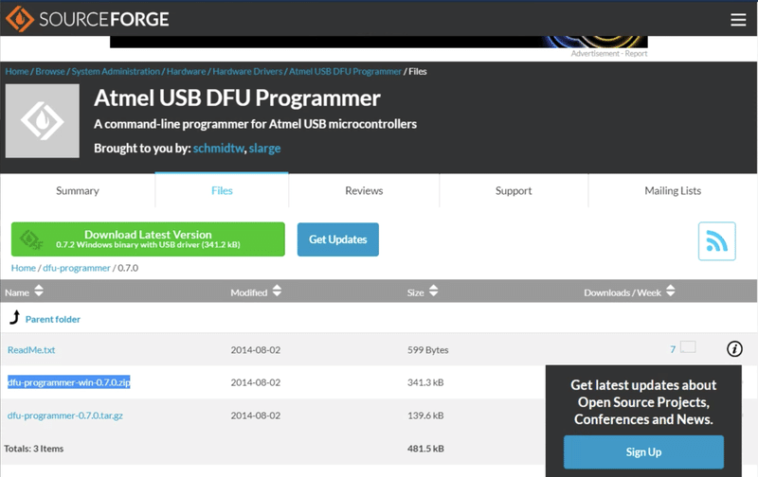Screen dimensions: 758x477
Task: Open the Reviews tab
Action: point(364,190)
